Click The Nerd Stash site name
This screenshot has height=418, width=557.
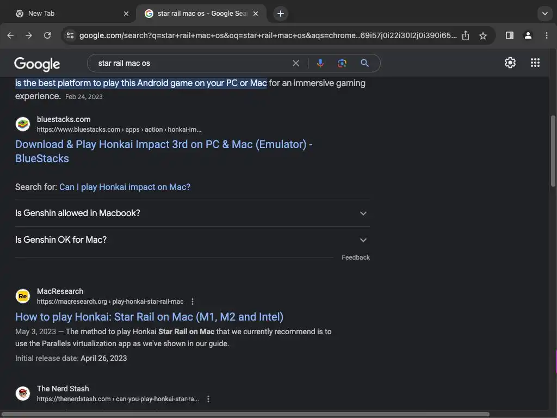[x=63, y=389]
